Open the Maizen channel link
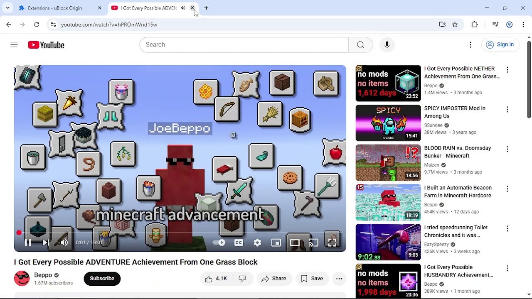This screenshot has width=532, height=299. click(x=432, y=165)
